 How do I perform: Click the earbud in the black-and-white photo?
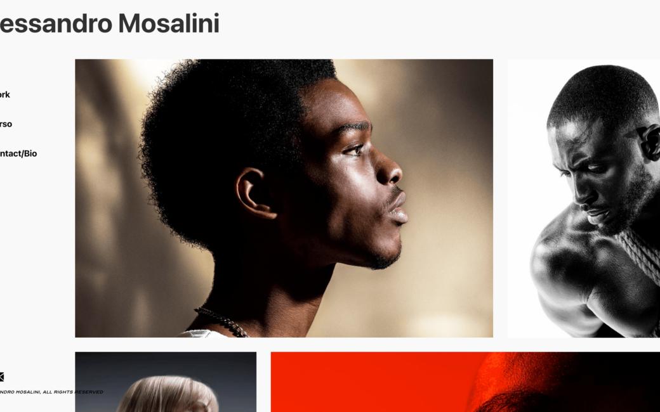tap(650, 142)
